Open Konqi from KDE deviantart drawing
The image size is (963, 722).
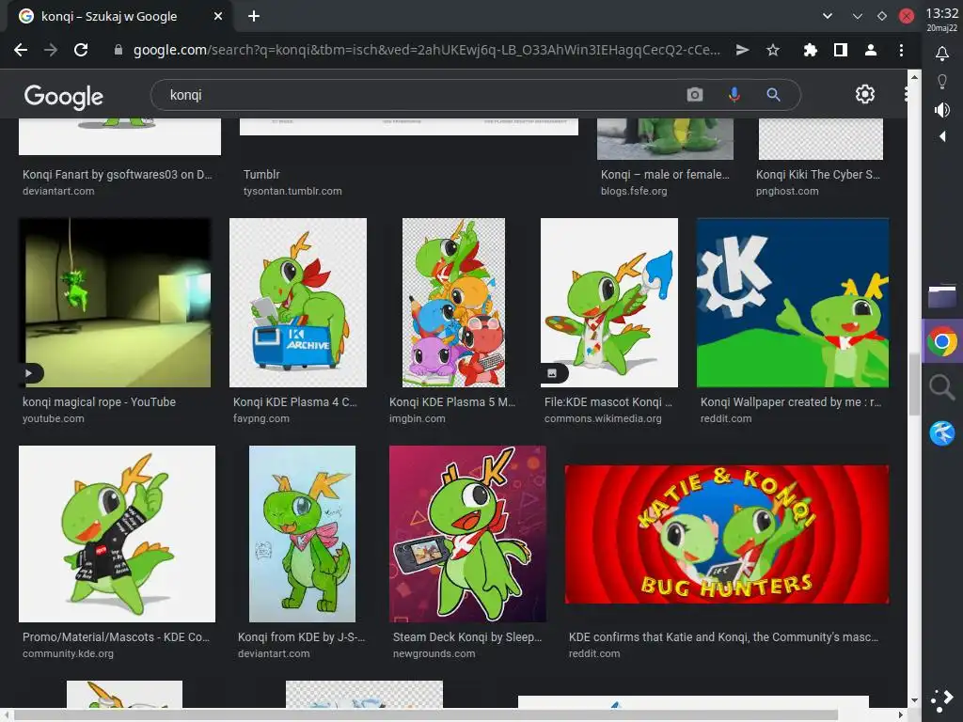(302, 534)
